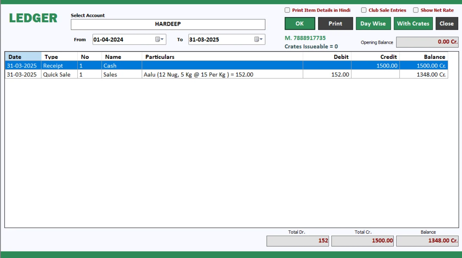Tick the Club Sale Entries checkbox
Screen dimensions: 462x258
364,10
